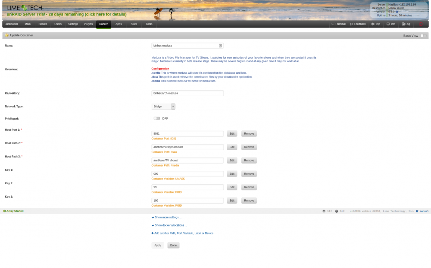Add another Path, Port, Variable link

tap(182, 233)
